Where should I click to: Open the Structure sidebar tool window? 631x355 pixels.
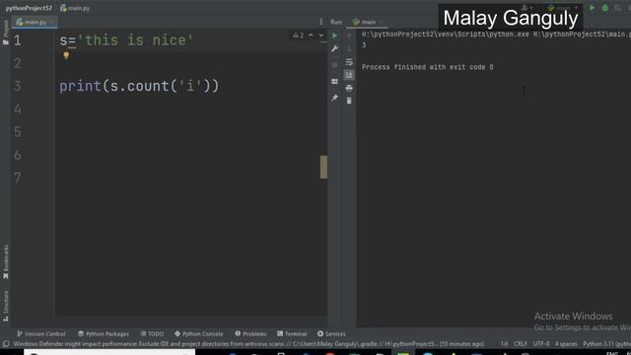point(6,307)
